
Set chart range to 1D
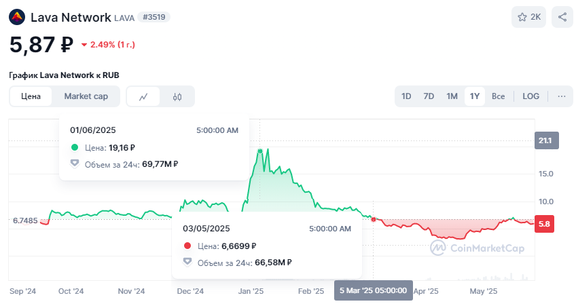pos(406,96)
